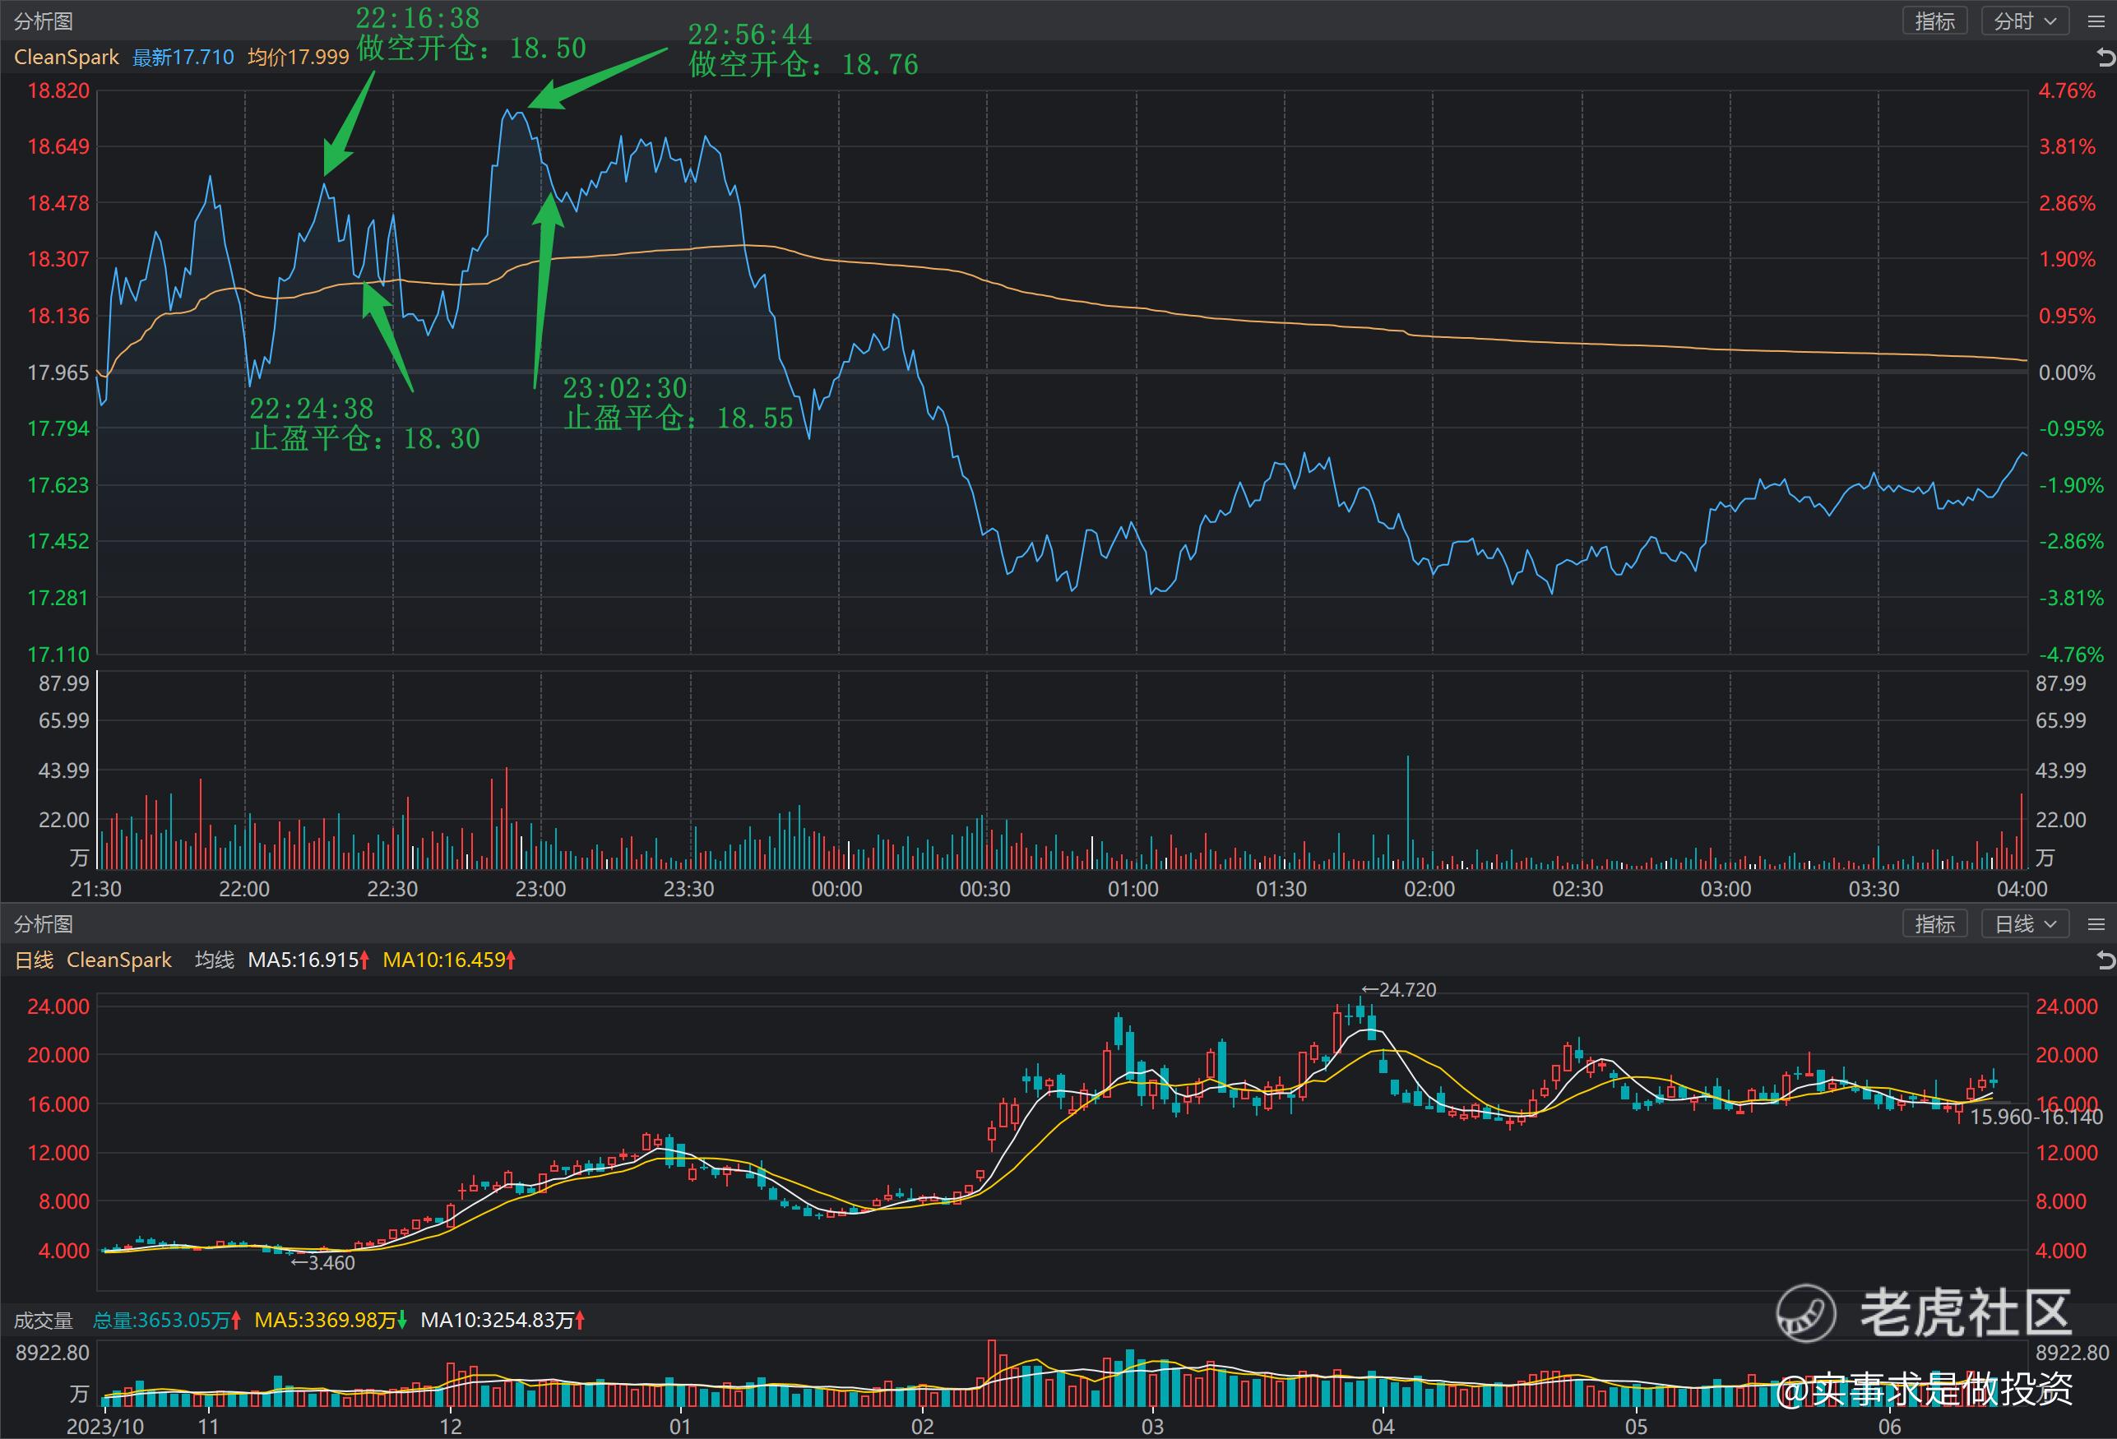Screen dimensions: 2117x1439
Task: Click the 日线 label in daily header
Action: click(34, 960)
